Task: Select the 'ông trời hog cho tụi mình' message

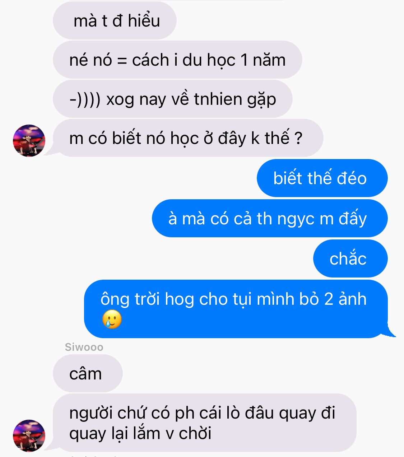Action: pyautogui.click(x=236, y=309)
